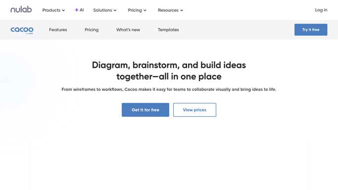The width and height of the screenshot is (338, 190).
Task: Expand the Solutions dropdown chevron
Action: pyautogui.click(x=115, y=10)
